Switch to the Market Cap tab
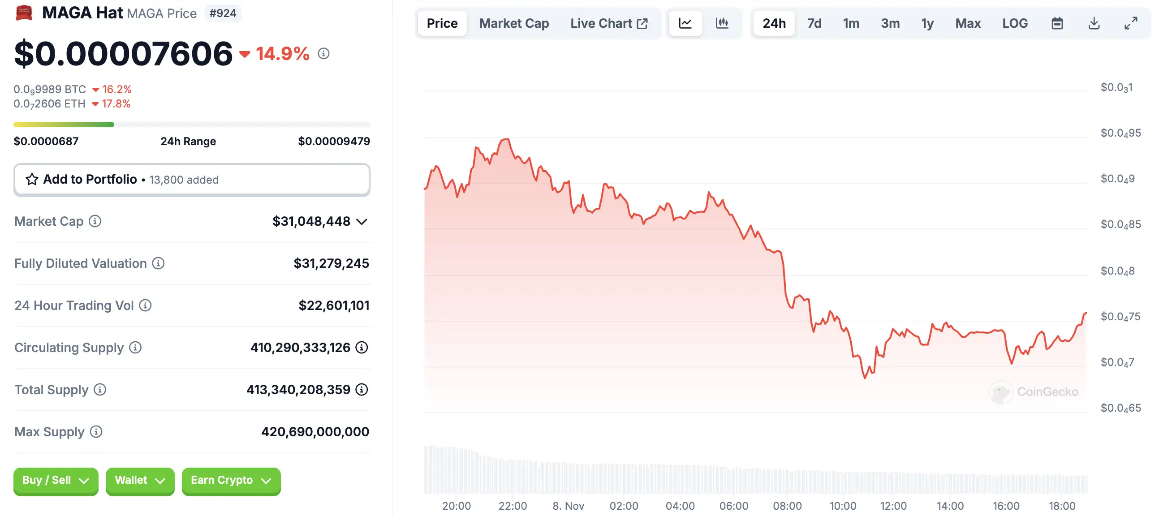The height and width of the screenshot is (516, 1172). point(514,23)
